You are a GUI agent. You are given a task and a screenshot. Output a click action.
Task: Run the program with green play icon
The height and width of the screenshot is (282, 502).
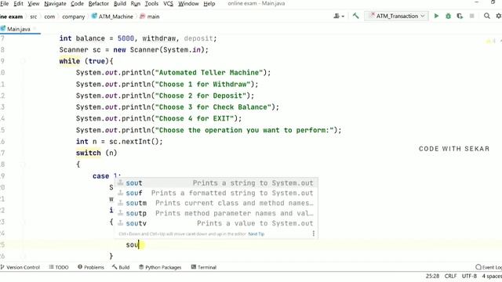[x=436, y=16]
